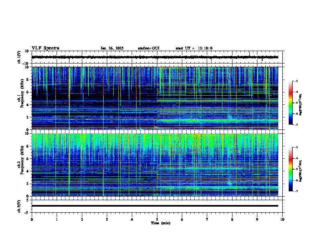Click time axis tick label "8"
This screenshot has height=246, width=318.
pyautogui.click(x=232, y=219)
